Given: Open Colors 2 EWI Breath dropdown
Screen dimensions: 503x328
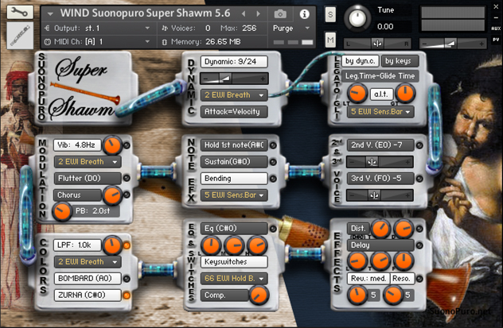Looking at the screenshot, I should point(88,262).
